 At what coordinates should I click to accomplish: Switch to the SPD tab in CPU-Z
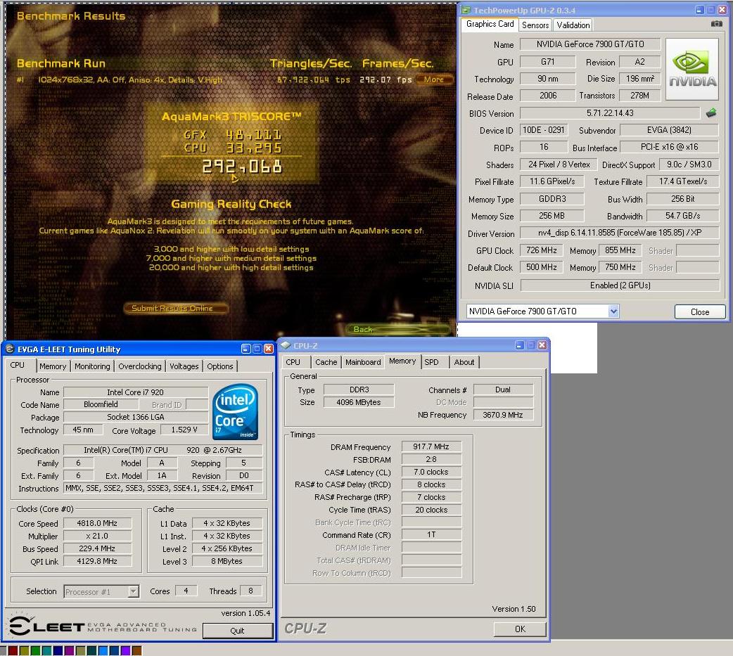(431, 362)
